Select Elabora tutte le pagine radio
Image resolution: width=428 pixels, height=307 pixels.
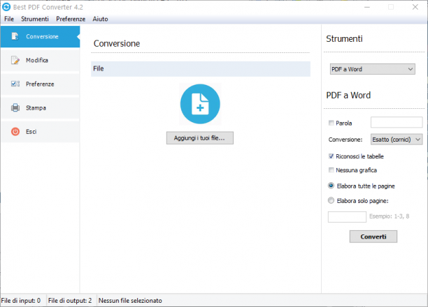point(331,186)
